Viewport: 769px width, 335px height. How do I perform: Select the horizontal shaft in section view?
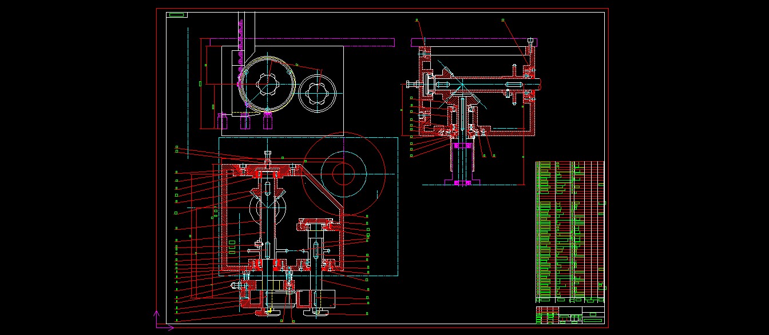[486, 86]
